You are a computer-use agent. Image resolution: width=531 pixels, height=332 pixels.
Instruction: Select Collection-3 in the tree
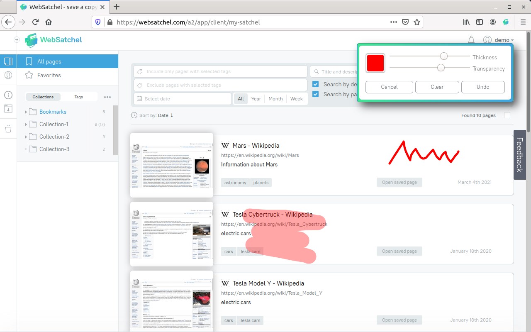pyautogui.click(x=54, y=149)
